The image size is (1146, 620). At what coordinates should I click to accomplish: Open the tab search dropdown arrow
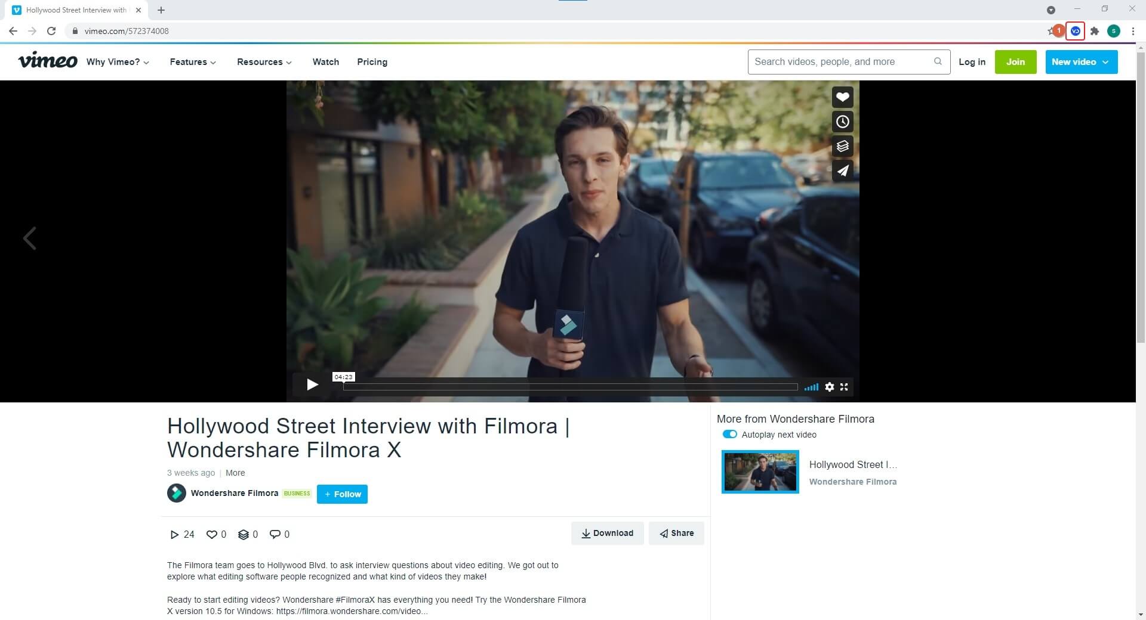point(1051,10)
